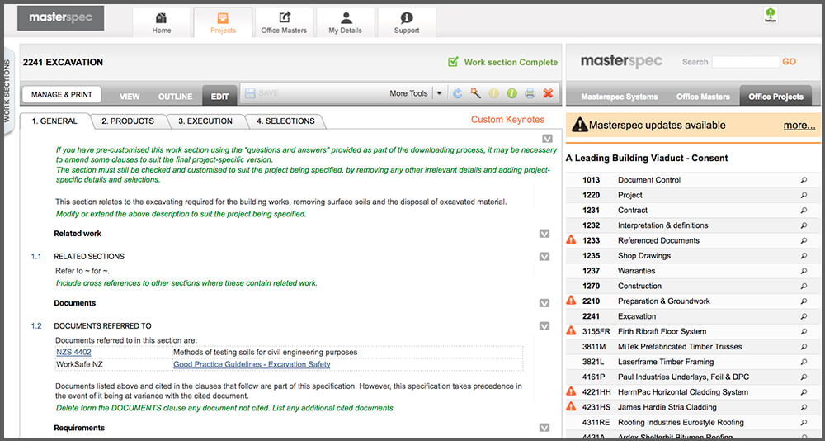Toggle the Work section Complete checkbox
825x441 pixels.
pos(453,62)
